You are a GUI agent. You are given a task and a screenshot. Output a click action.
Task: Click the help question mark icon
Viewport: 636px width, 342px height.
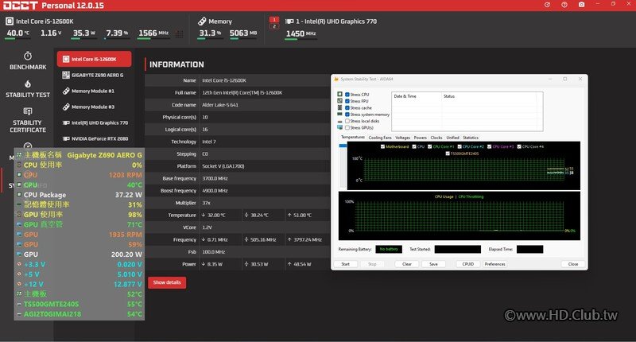point(564,5)
